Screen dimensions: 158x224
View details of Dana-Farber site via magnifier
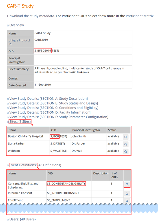point(126,144)
